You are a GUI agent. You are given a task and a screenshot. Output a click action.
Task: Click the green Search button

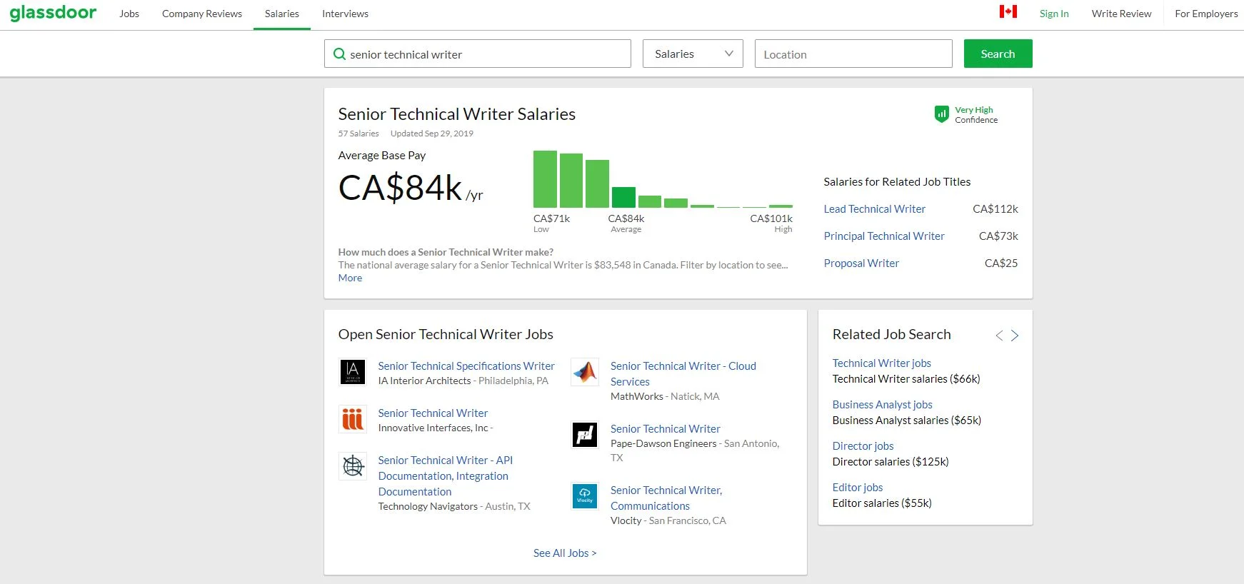(998, 54)
